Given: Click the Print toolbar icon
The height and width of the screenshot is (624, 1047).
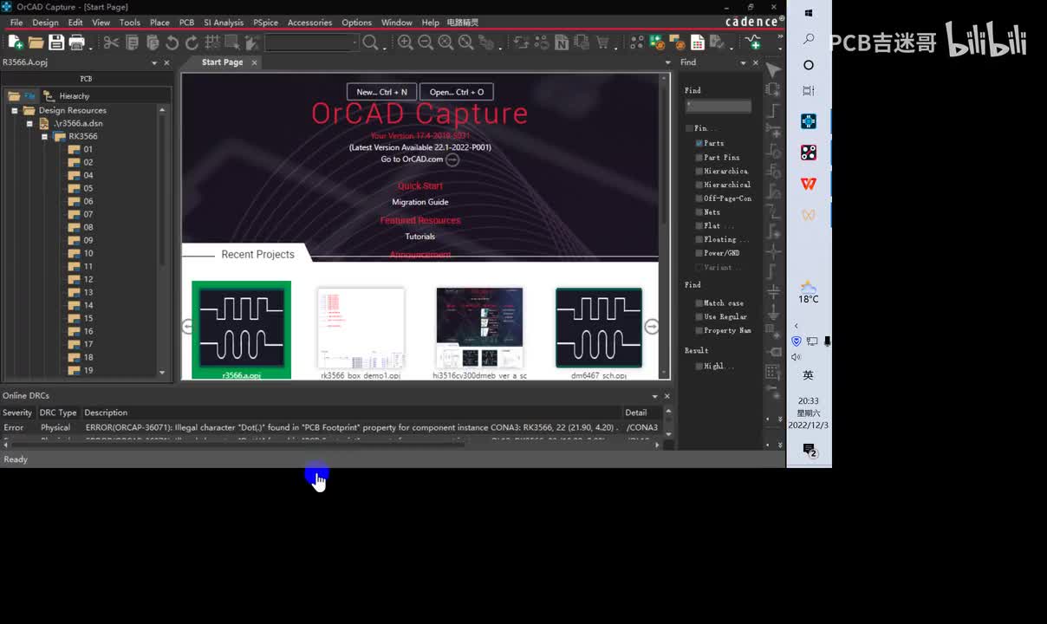Looking at the screenshot, I should [76, 42].
